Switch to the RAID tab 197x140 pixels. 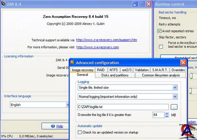point(100,70)
